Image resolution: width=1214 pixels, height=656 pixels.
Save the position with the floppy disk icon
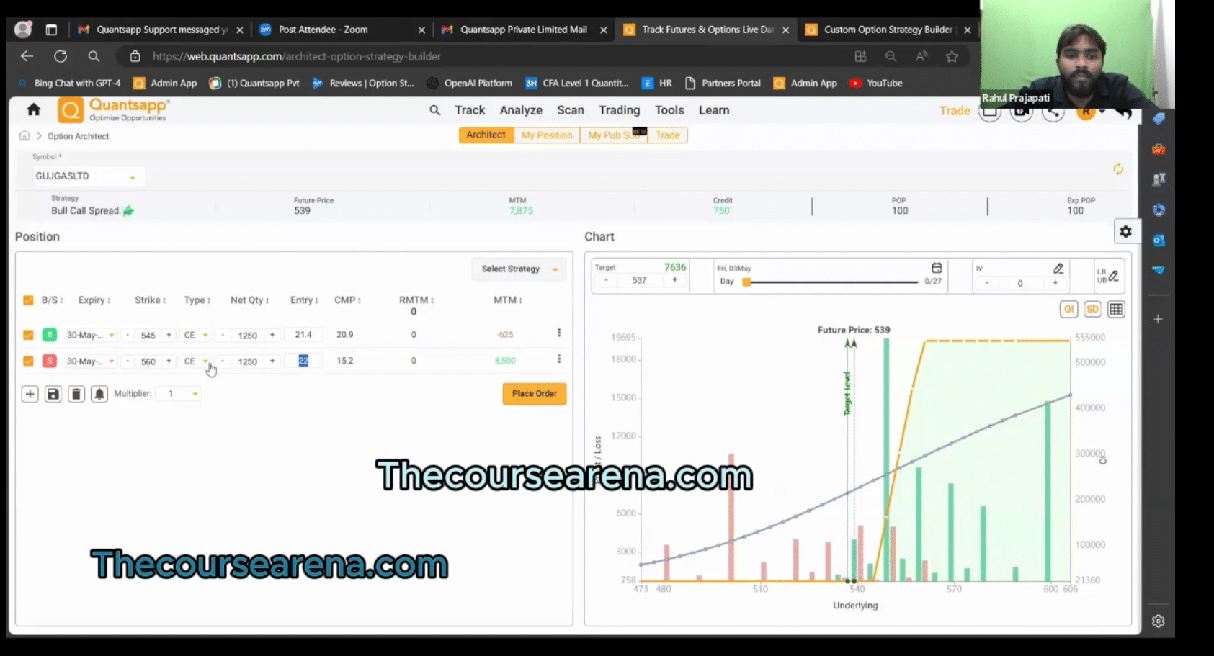point(53,394)
